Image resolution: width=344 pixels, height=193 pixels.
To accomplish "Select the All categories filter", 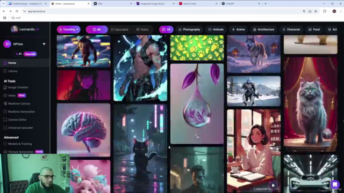I will (x=166, y=29).
